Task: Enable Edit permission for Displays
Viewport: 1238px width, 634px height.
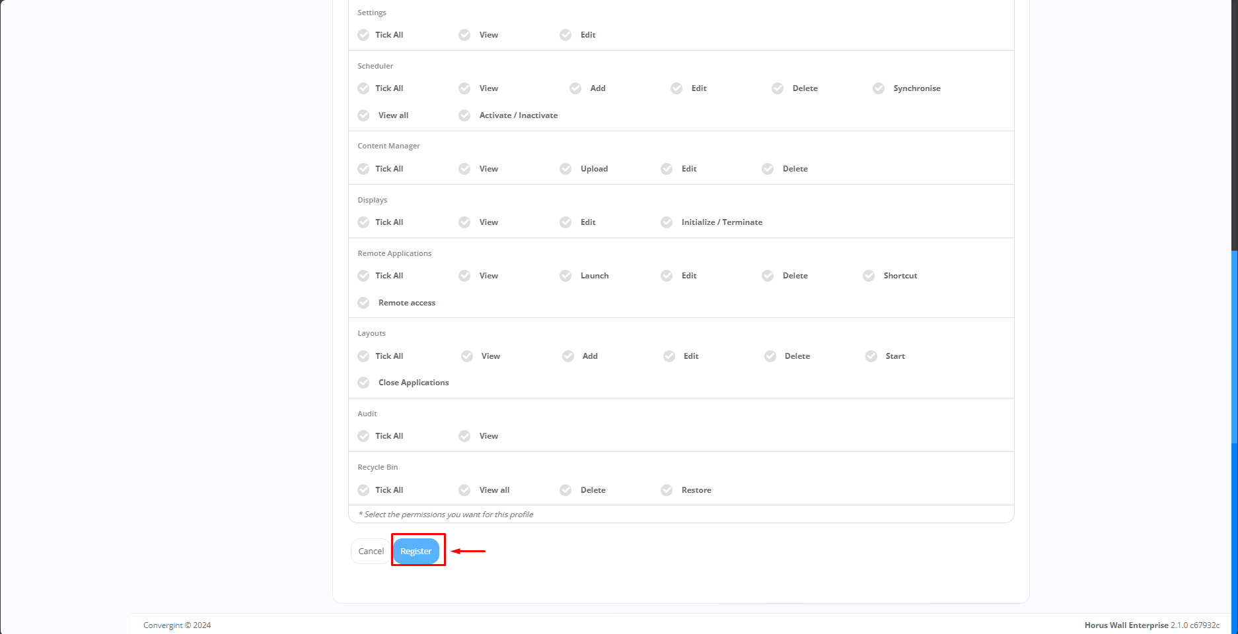Action: pos(565,222)
